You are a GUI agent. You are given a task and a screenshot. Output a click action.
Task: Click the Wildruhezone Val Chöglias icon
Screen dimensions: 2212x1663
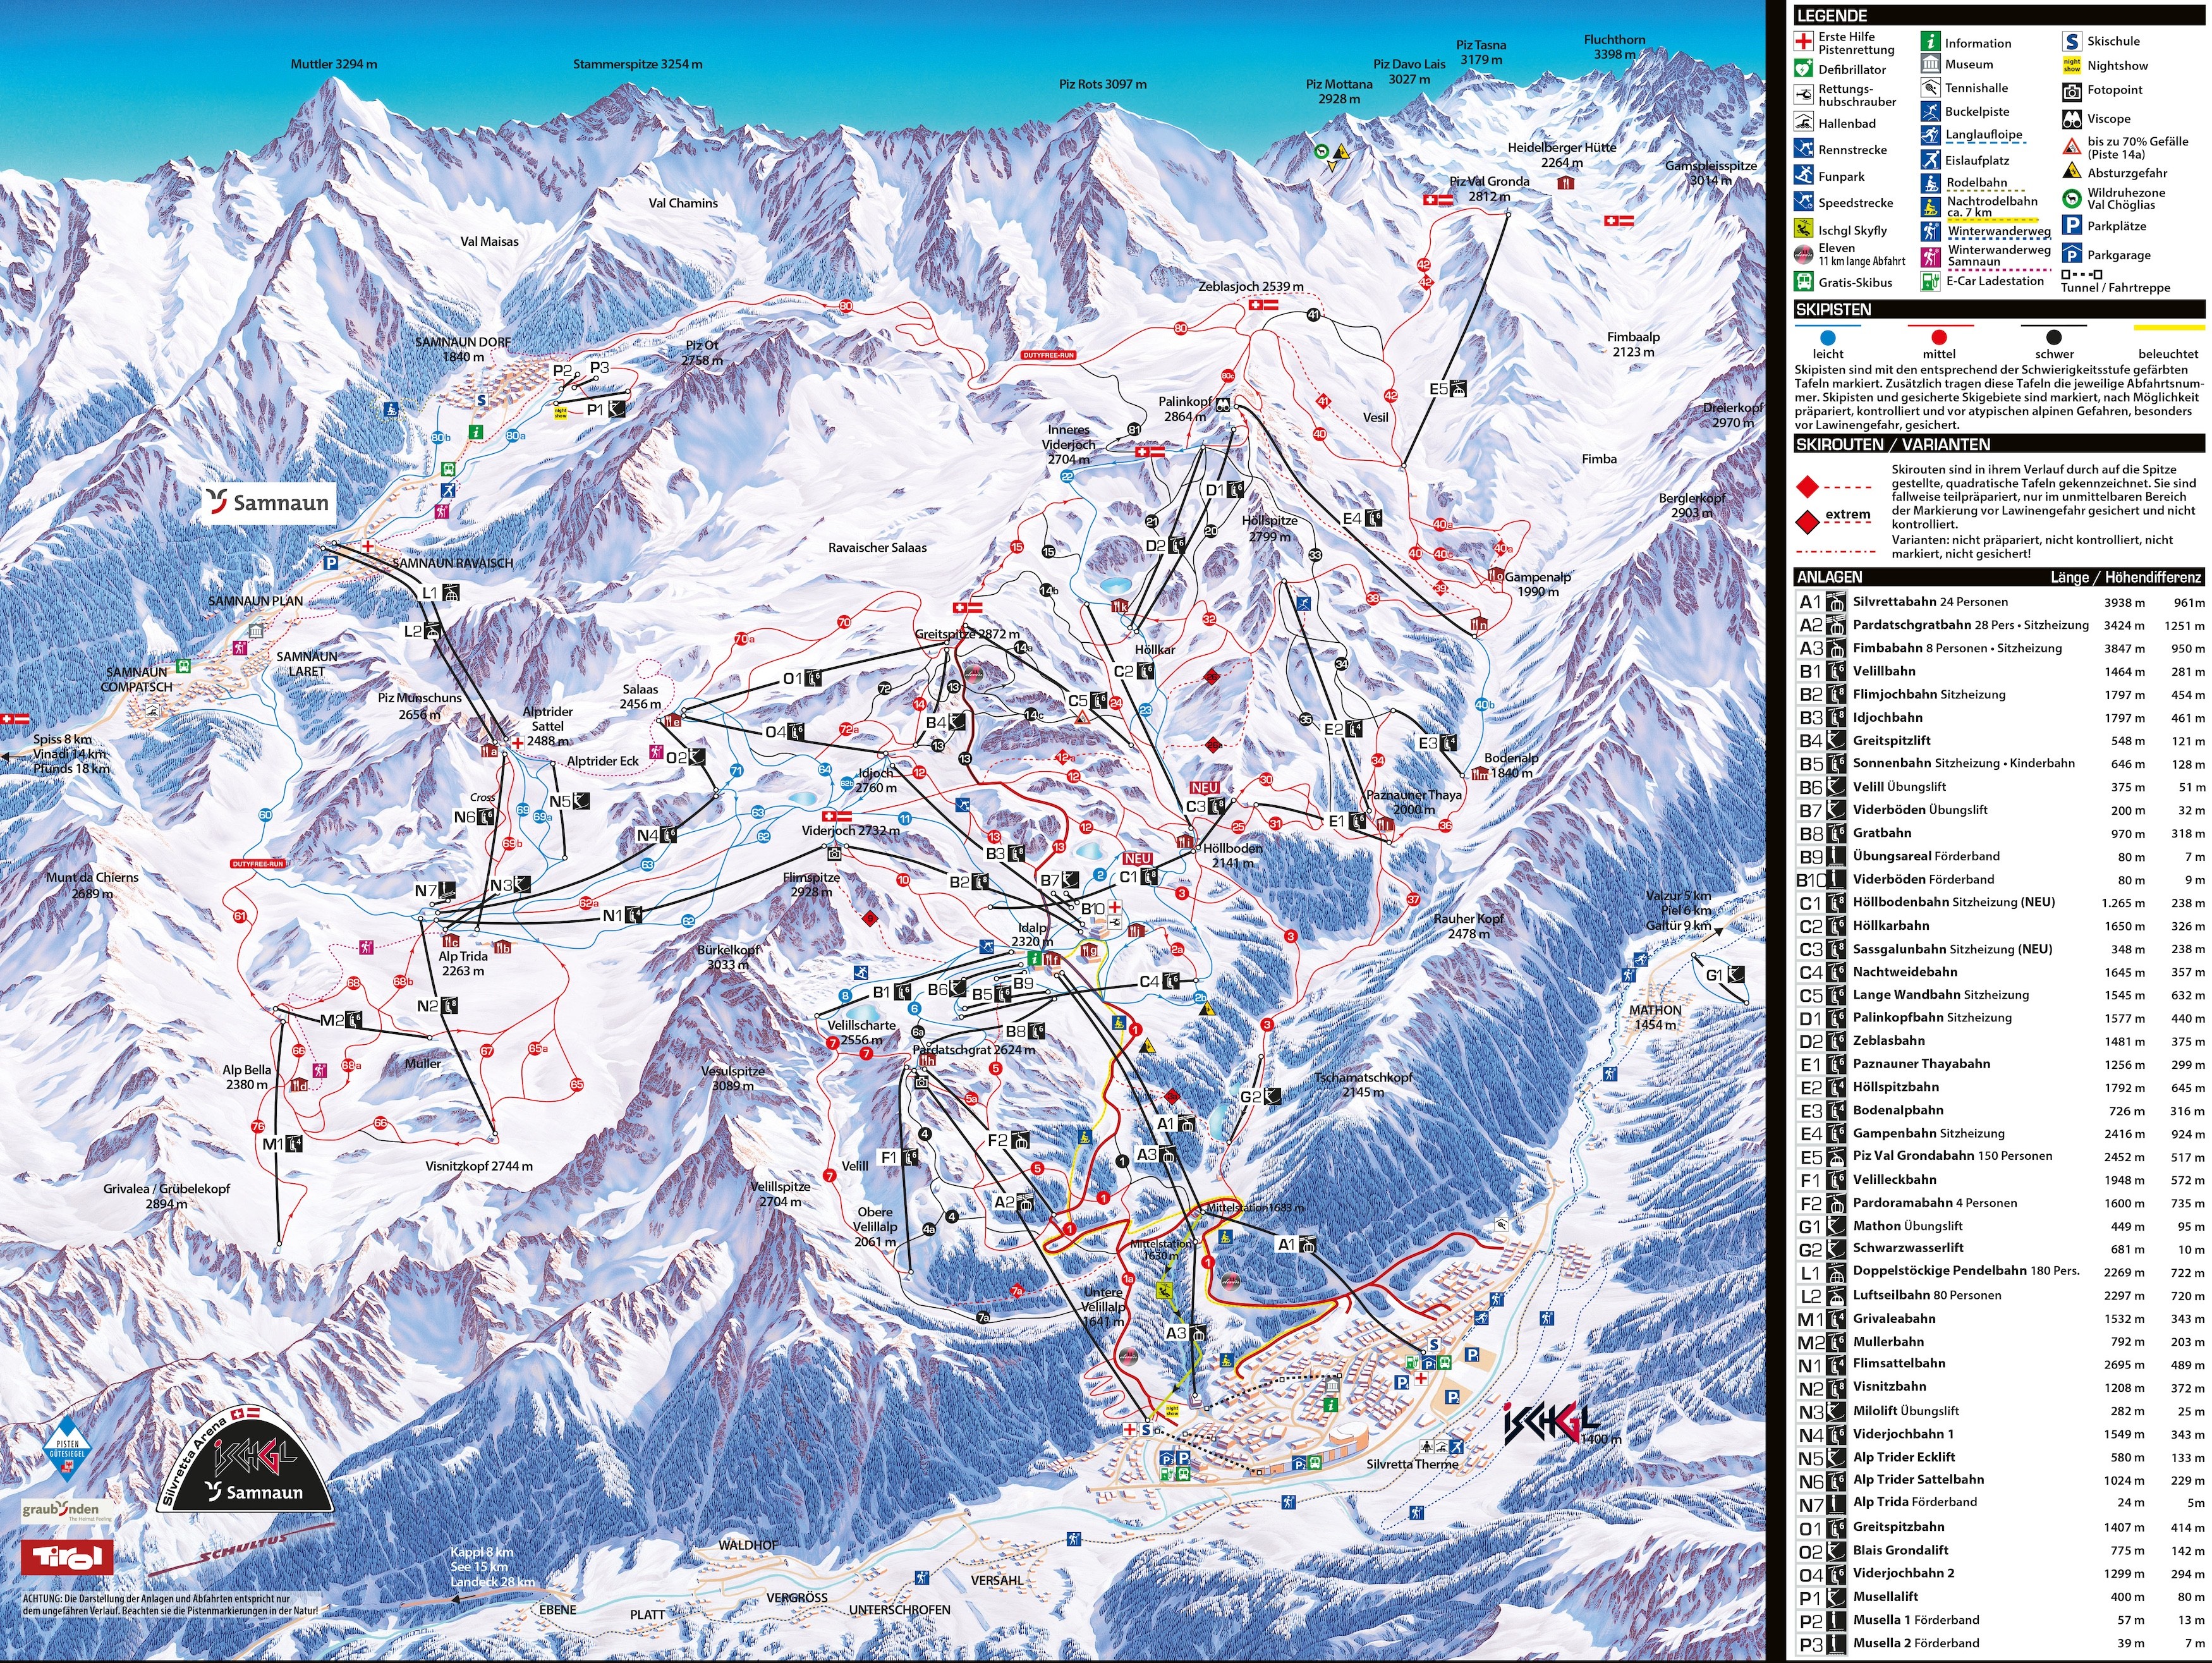point(2071,198)
